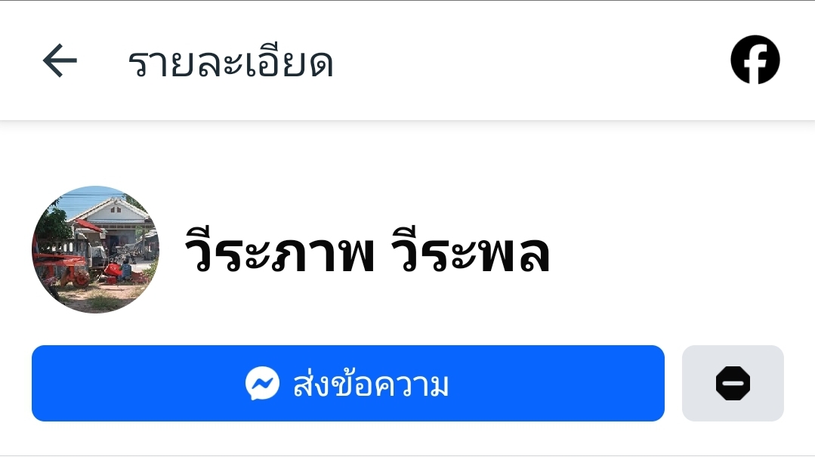Click the รายละเอียด header title
This screenshot has height=460, width=815.
(x=230, y=63)
